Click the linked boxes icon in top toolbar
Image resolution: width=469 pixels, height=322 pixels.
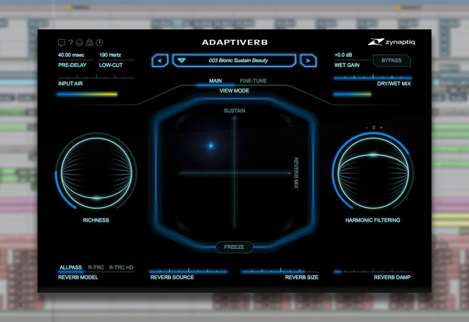click(x=90, y=43)
